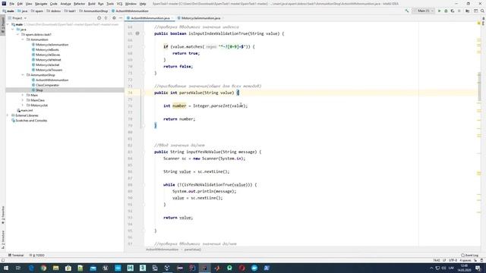Select Scratches and Consoles node
486x273 pixels.
(31, 121)
